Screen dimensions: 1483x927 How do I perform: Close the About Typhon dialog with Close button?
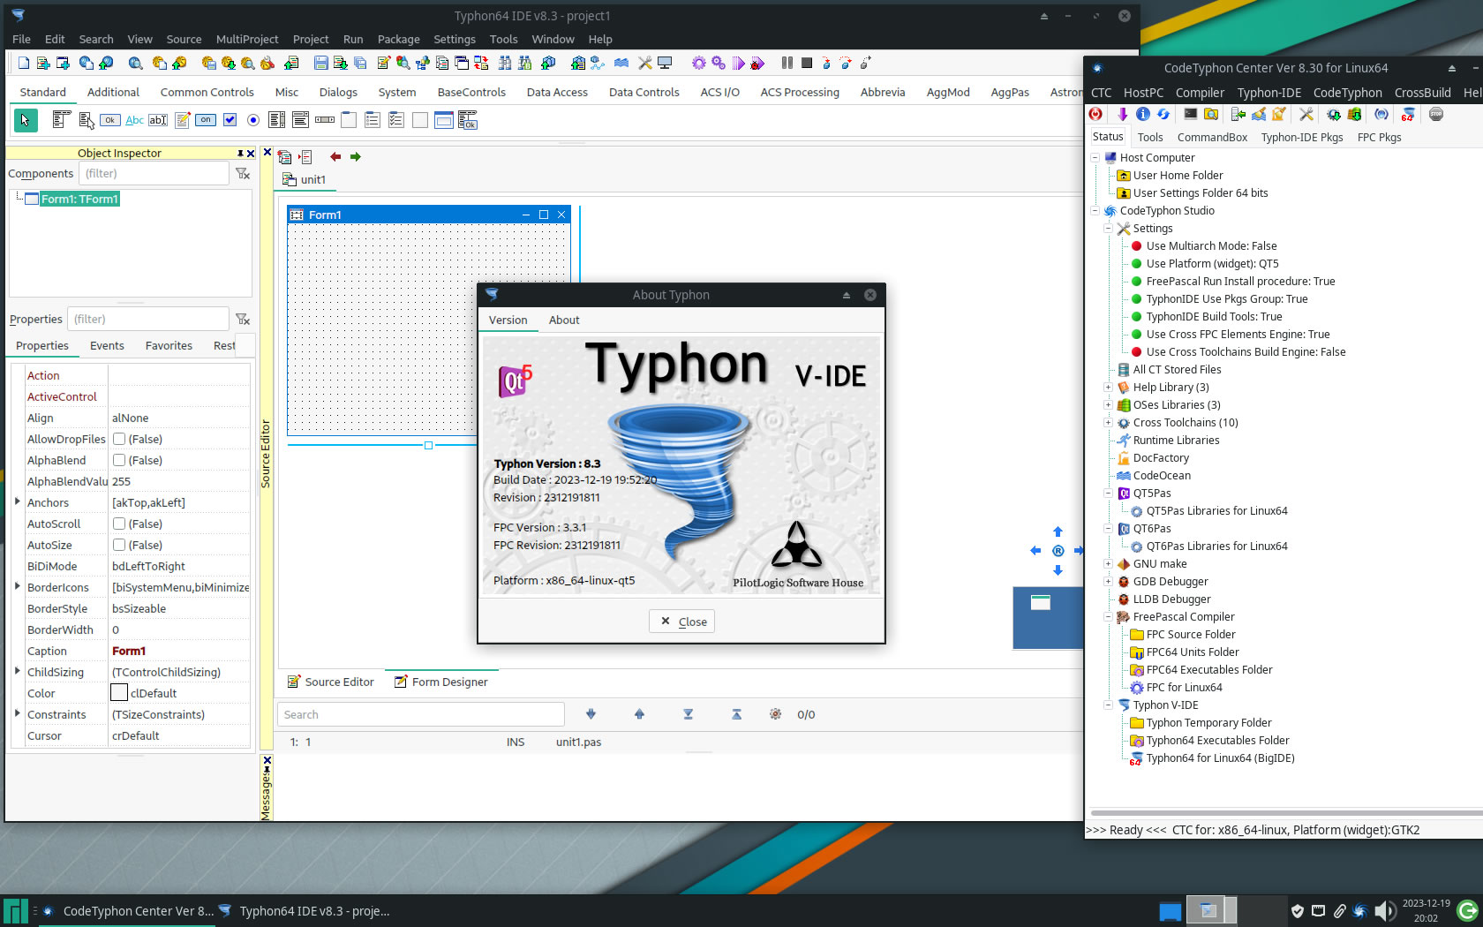pyautogui.click(x=681, y=622)
